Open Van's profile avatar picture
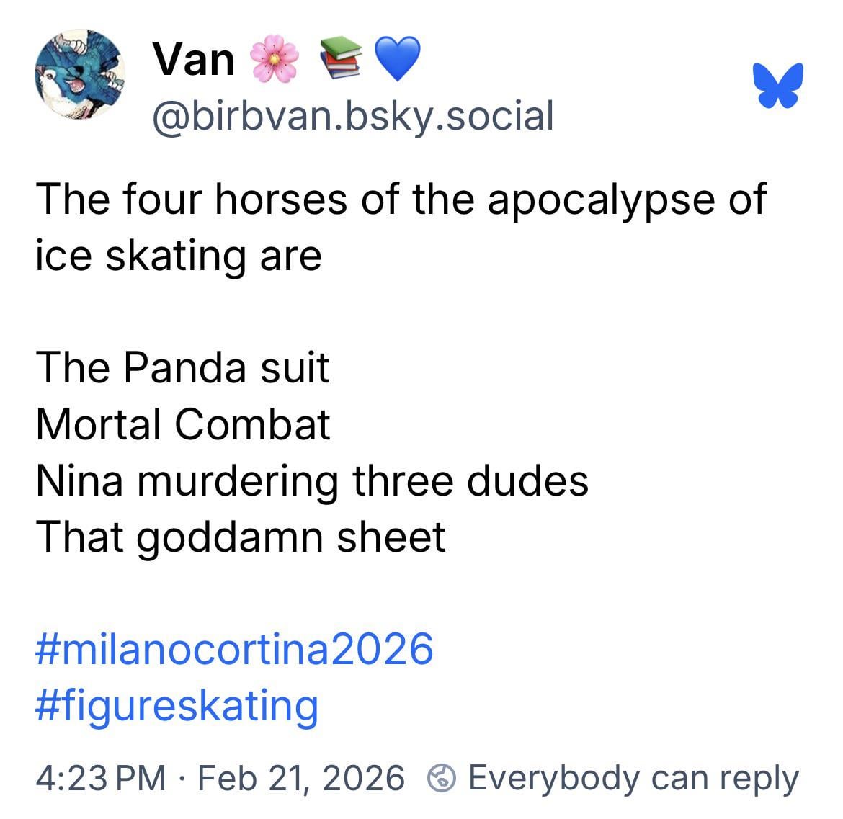This screenshot has height=819, width=843. 80,75
